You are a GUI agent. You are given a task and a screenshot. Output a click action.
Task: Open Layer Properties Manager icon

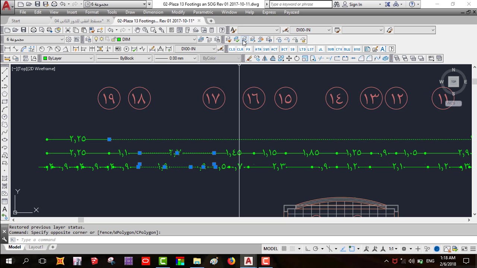pyautogui.click(x=88, y=39)
